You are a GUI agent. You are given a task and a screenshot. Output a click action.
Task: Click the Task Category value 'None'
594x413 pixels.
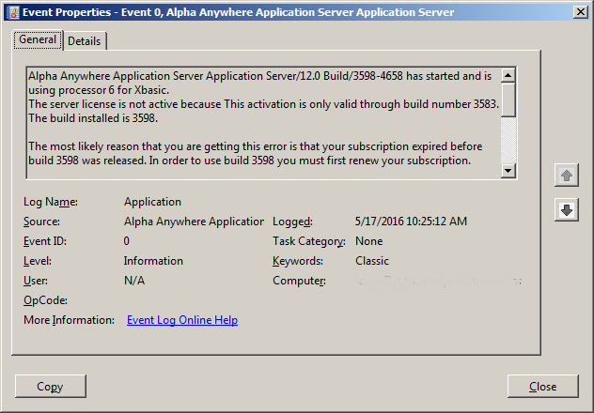(x=369, y=241)
